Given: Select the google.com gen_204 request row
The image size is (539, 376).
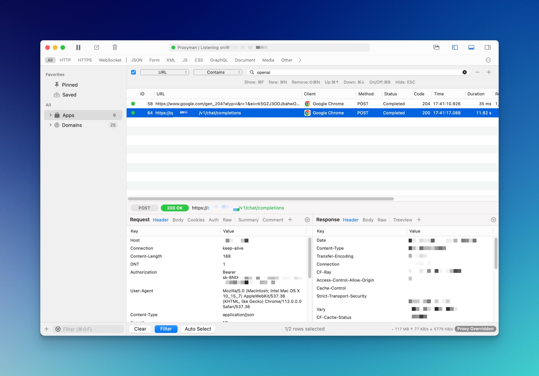Looking at the screenshot, I should coord(227,104).
